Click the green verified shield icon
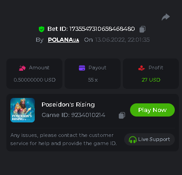 pyautogui.click(x=42, y=29)
